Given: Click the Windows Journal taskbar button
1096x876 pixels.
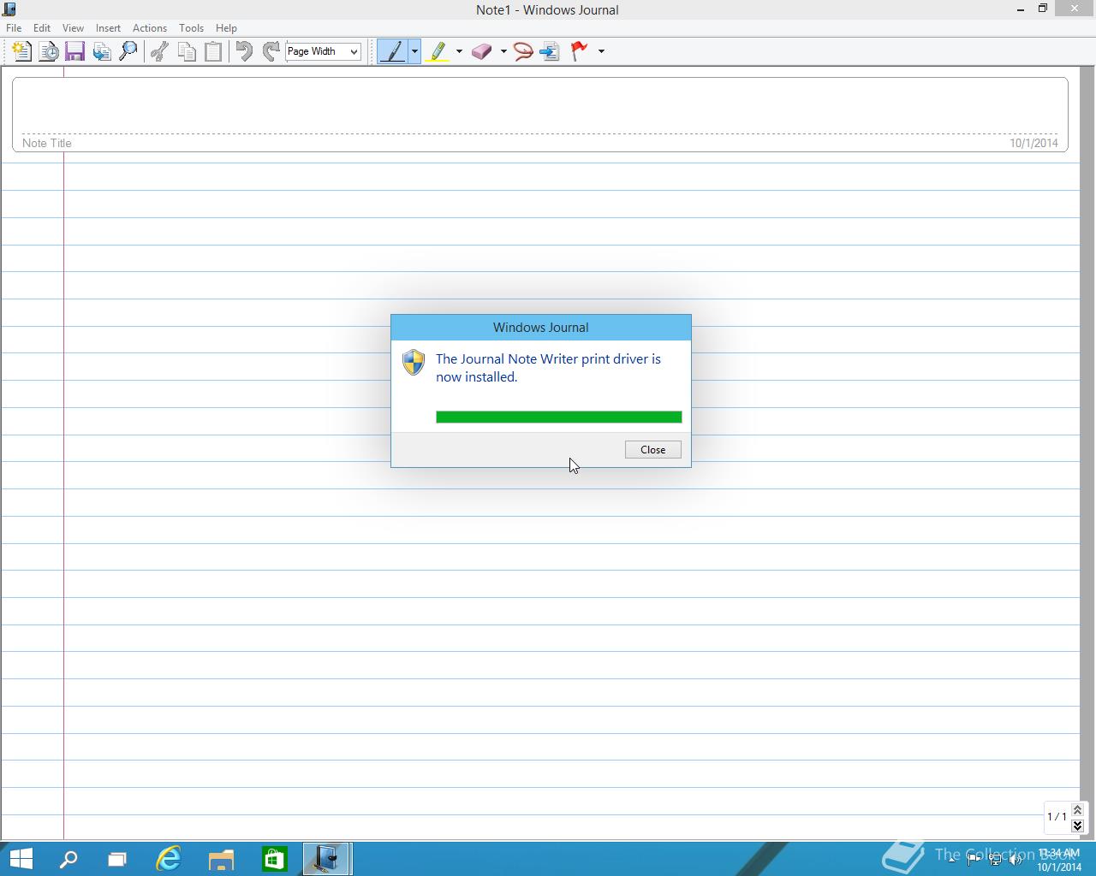Looking at the screenshot, I should pos(327,859).
